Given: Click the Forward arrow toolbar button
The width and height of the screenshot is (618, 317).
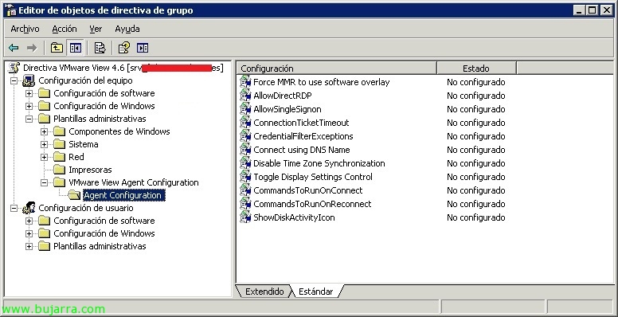Looking at the screenshot, I should click(32, 48).
